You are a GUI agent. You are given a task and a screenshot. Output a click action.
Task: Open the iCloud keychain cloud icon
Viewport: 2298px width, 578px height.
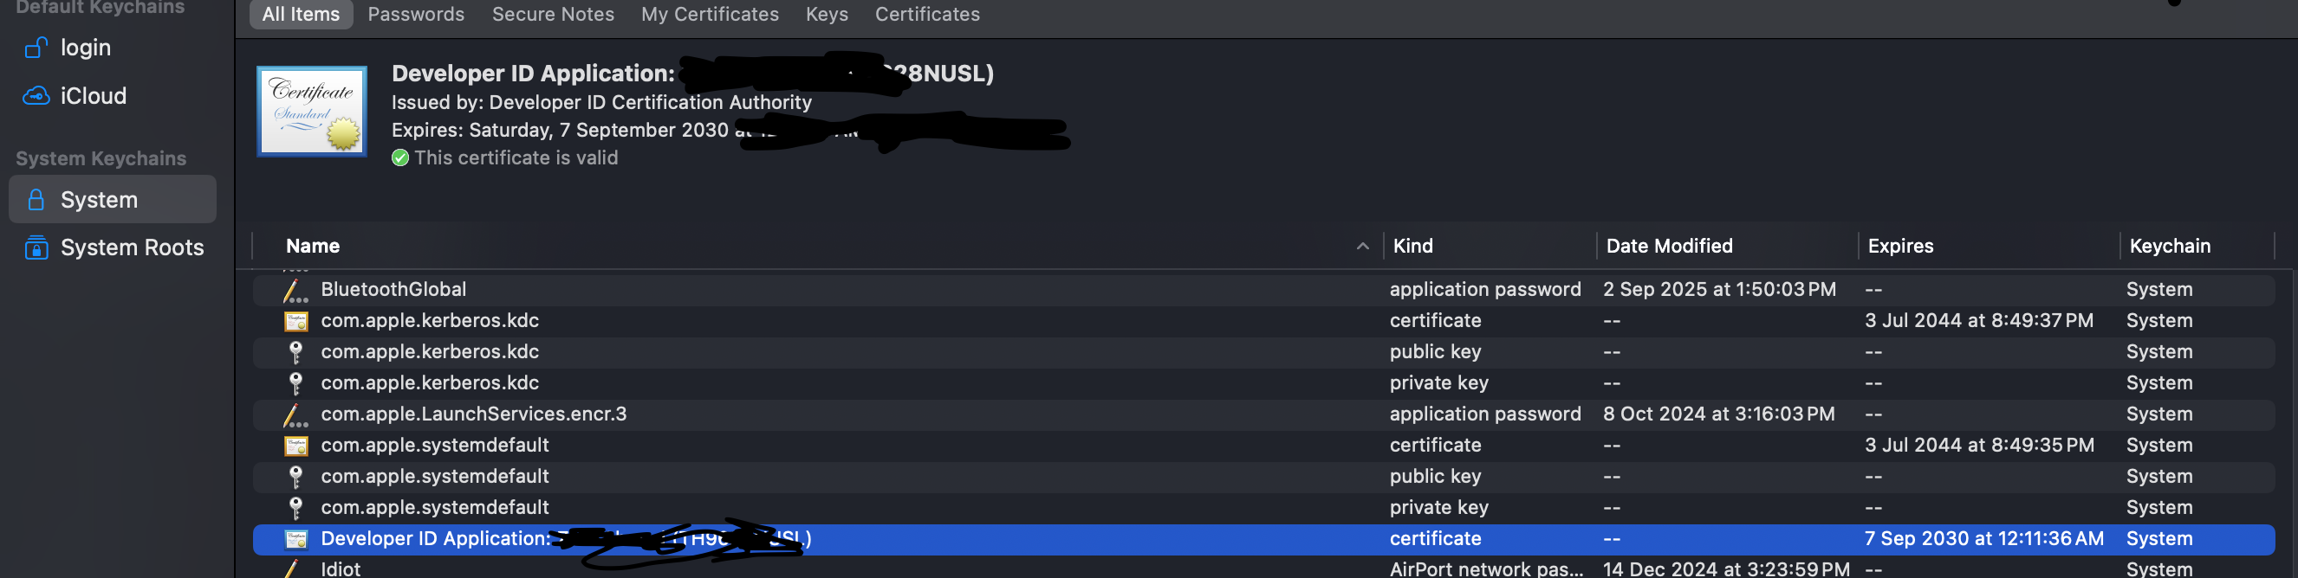pos(36,95)
